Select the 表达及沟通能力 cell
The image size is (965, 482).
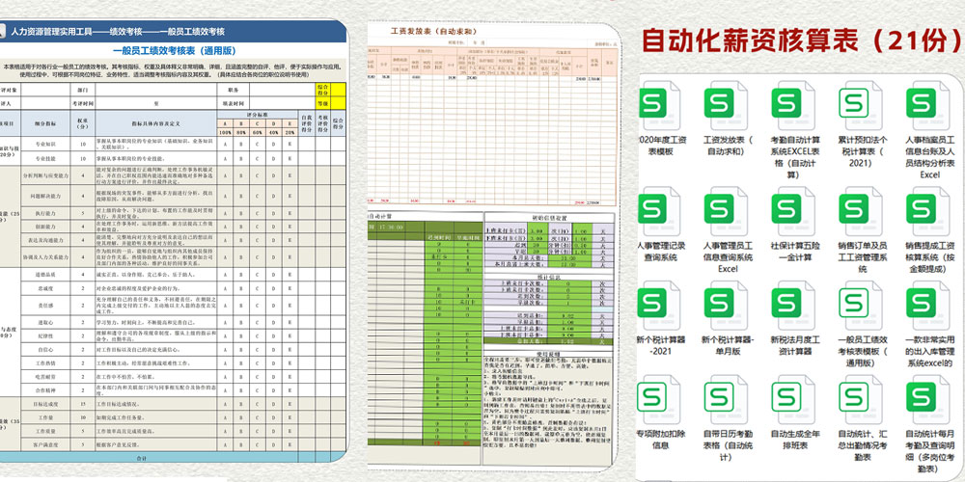tap(46, 240)
